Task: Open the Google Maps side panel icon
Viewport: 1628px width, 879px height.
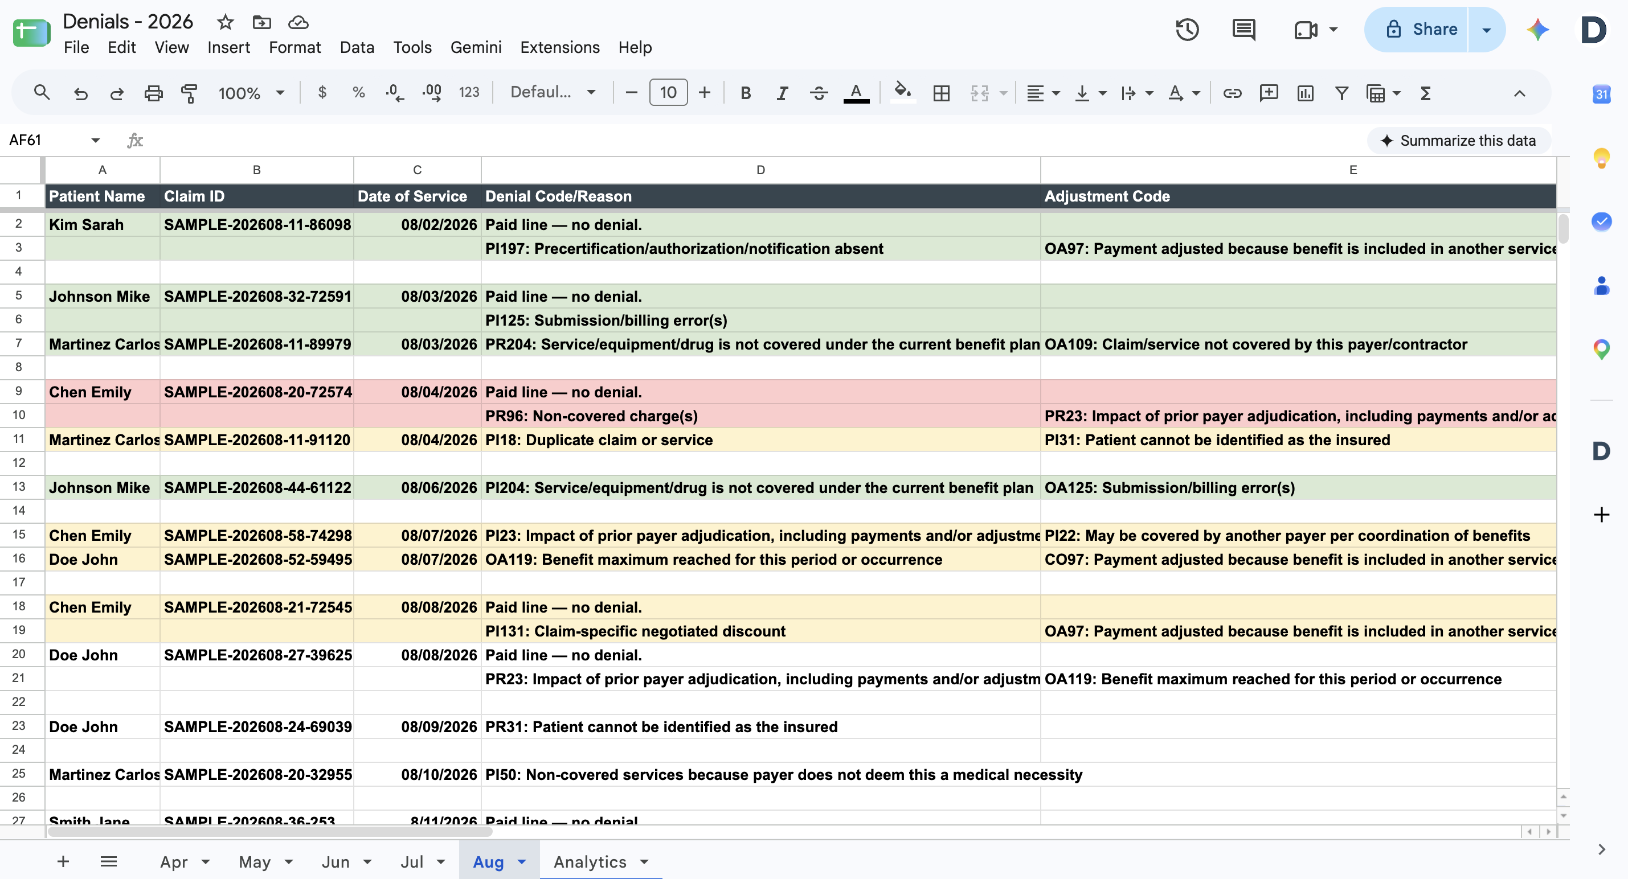Action: [x=1601, y=348]
